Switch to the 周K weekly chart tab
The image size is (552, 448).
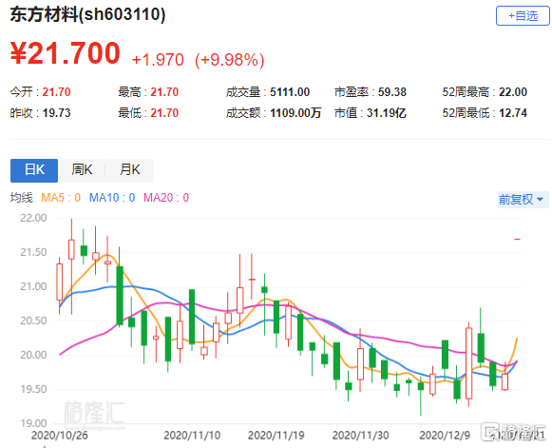coord(82,170)
